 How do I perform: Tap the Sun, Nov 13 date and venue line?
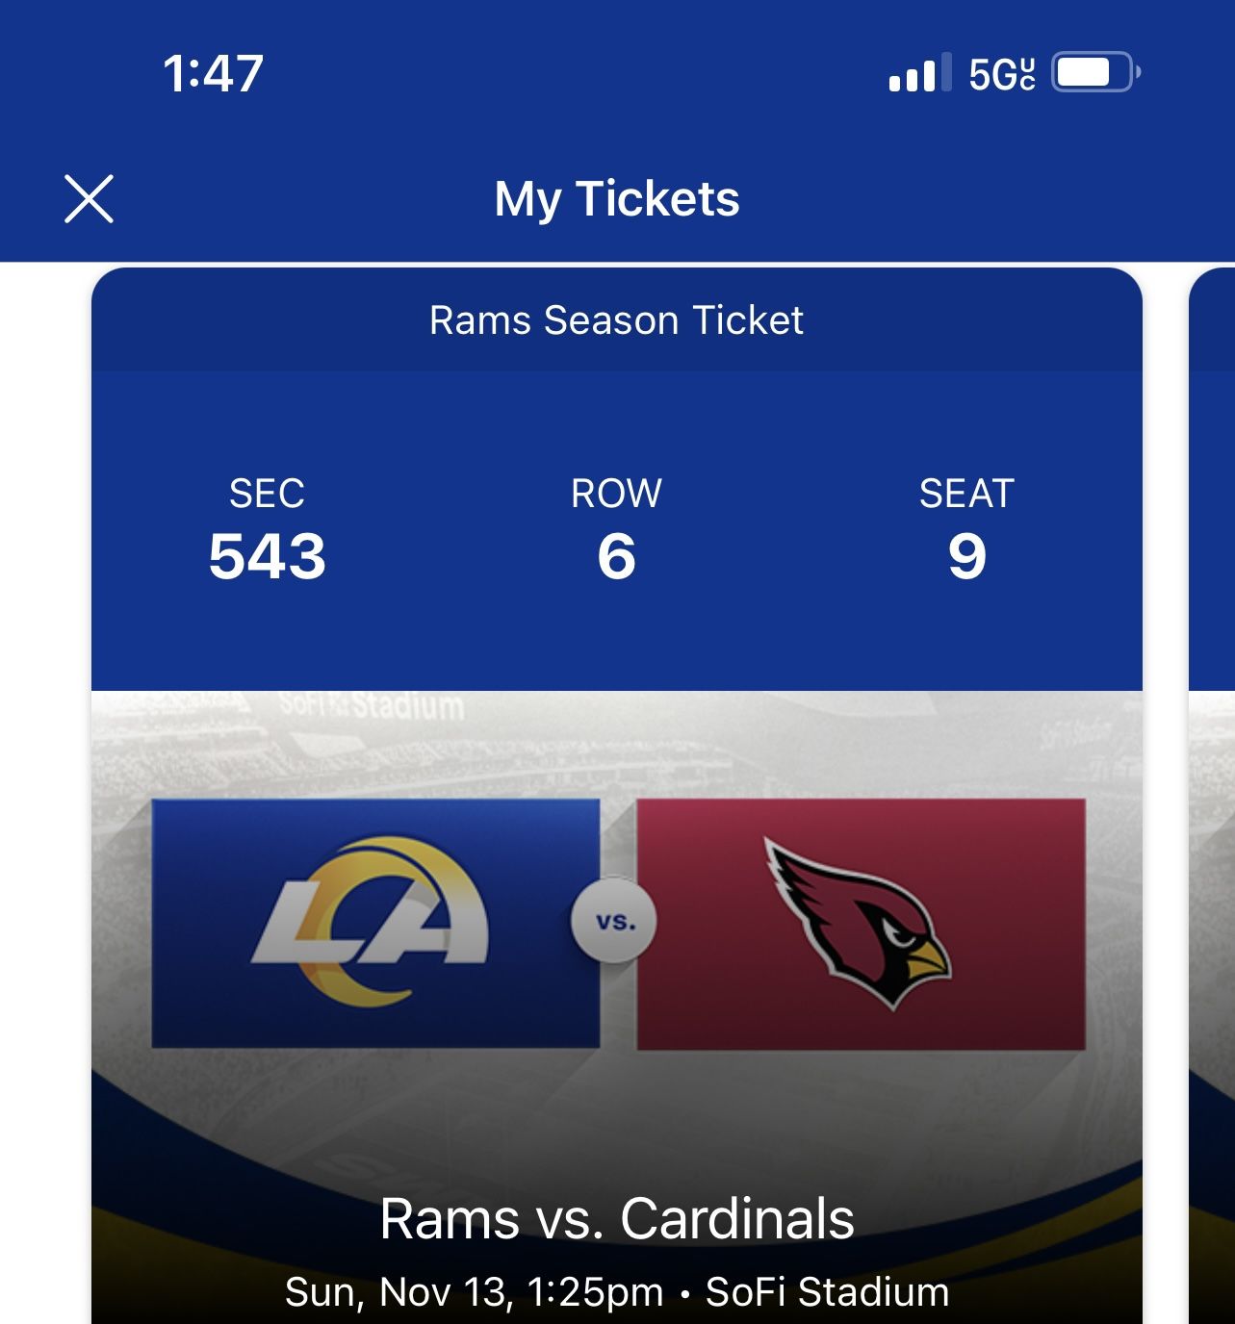tap(616, 1291)
